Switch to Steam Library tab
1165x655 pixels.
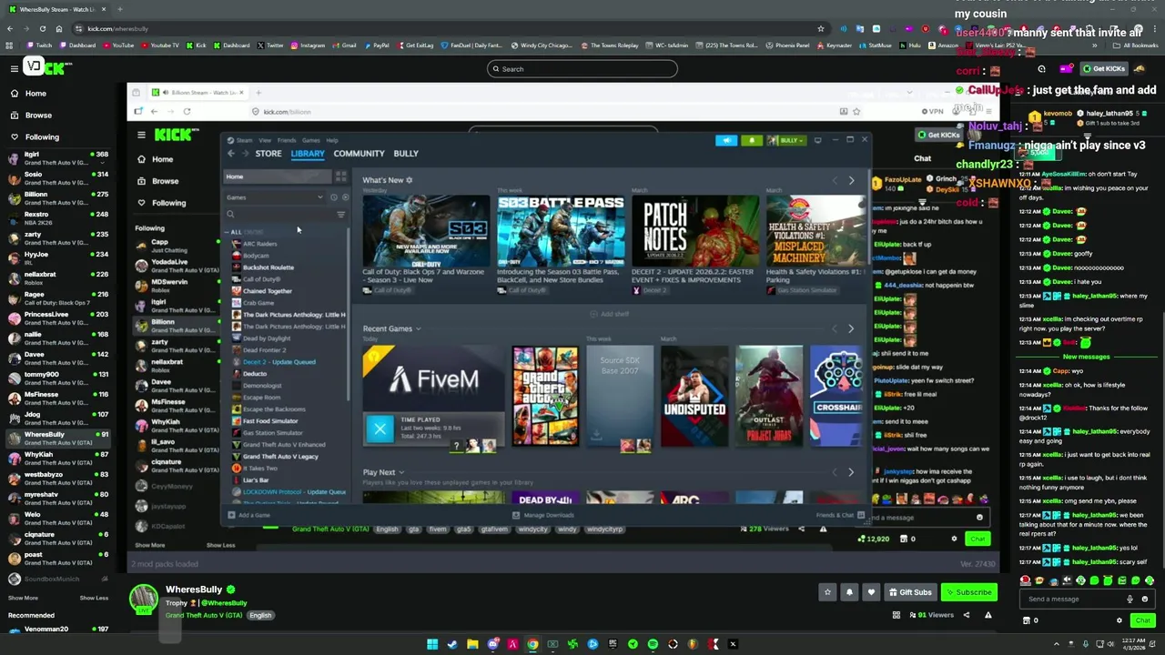[308, 154]
